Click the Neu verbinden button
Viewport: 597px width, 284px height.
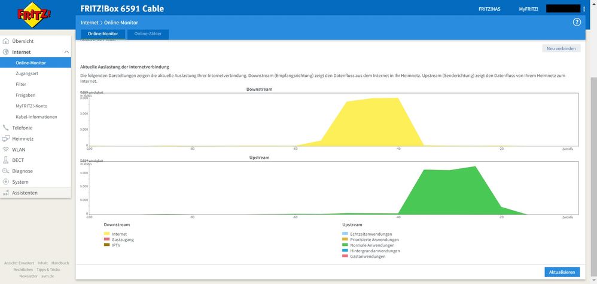(561, 48)
